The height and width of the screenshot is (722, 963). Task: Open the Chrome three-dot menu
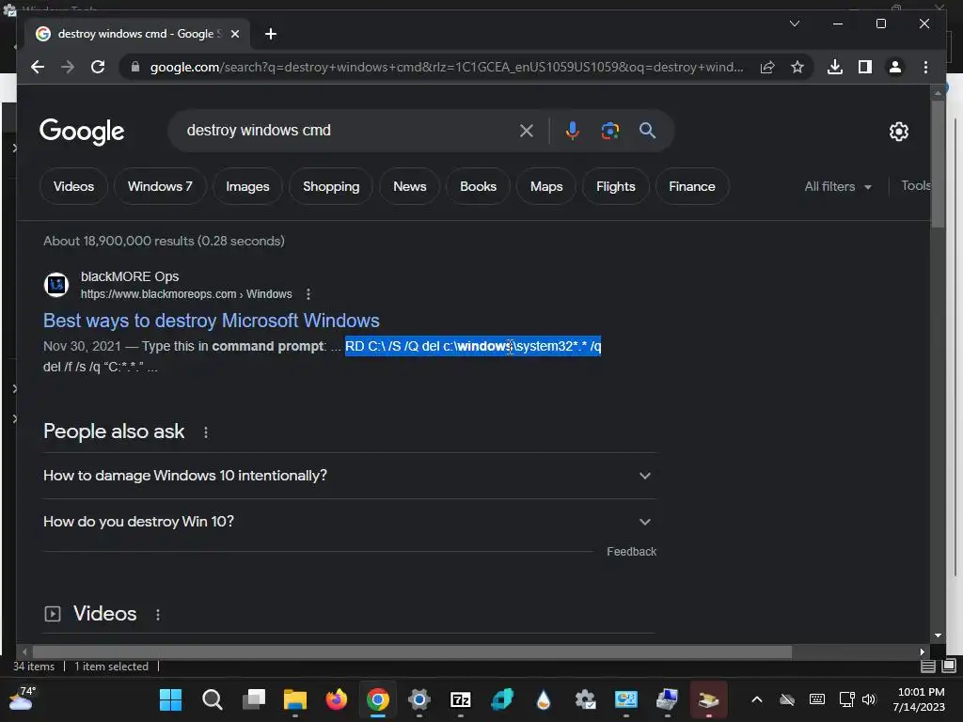(x=925, y=67)
